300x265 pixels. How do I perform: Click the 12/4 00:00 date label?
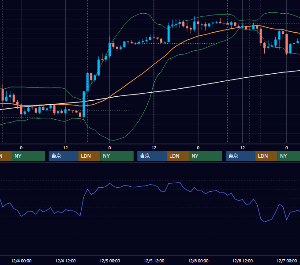[21, 261]
